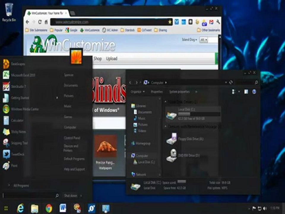Screen dimensions: 285x214
Task: Open Control Panel from Start menu
Action: (x=72, y=138)
